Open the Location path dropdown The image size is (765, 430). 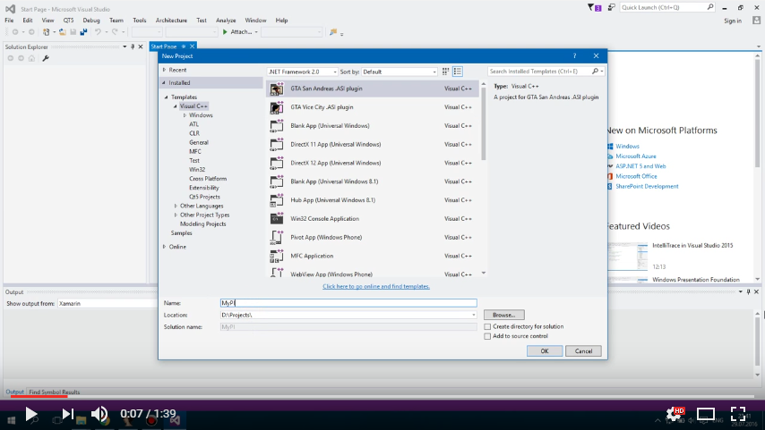[x=473, y=315]
